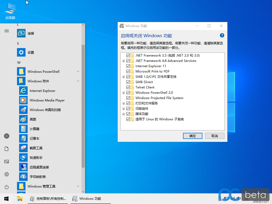
Task: Select the Telnet Client feature label
Action: tap(145, 87)
